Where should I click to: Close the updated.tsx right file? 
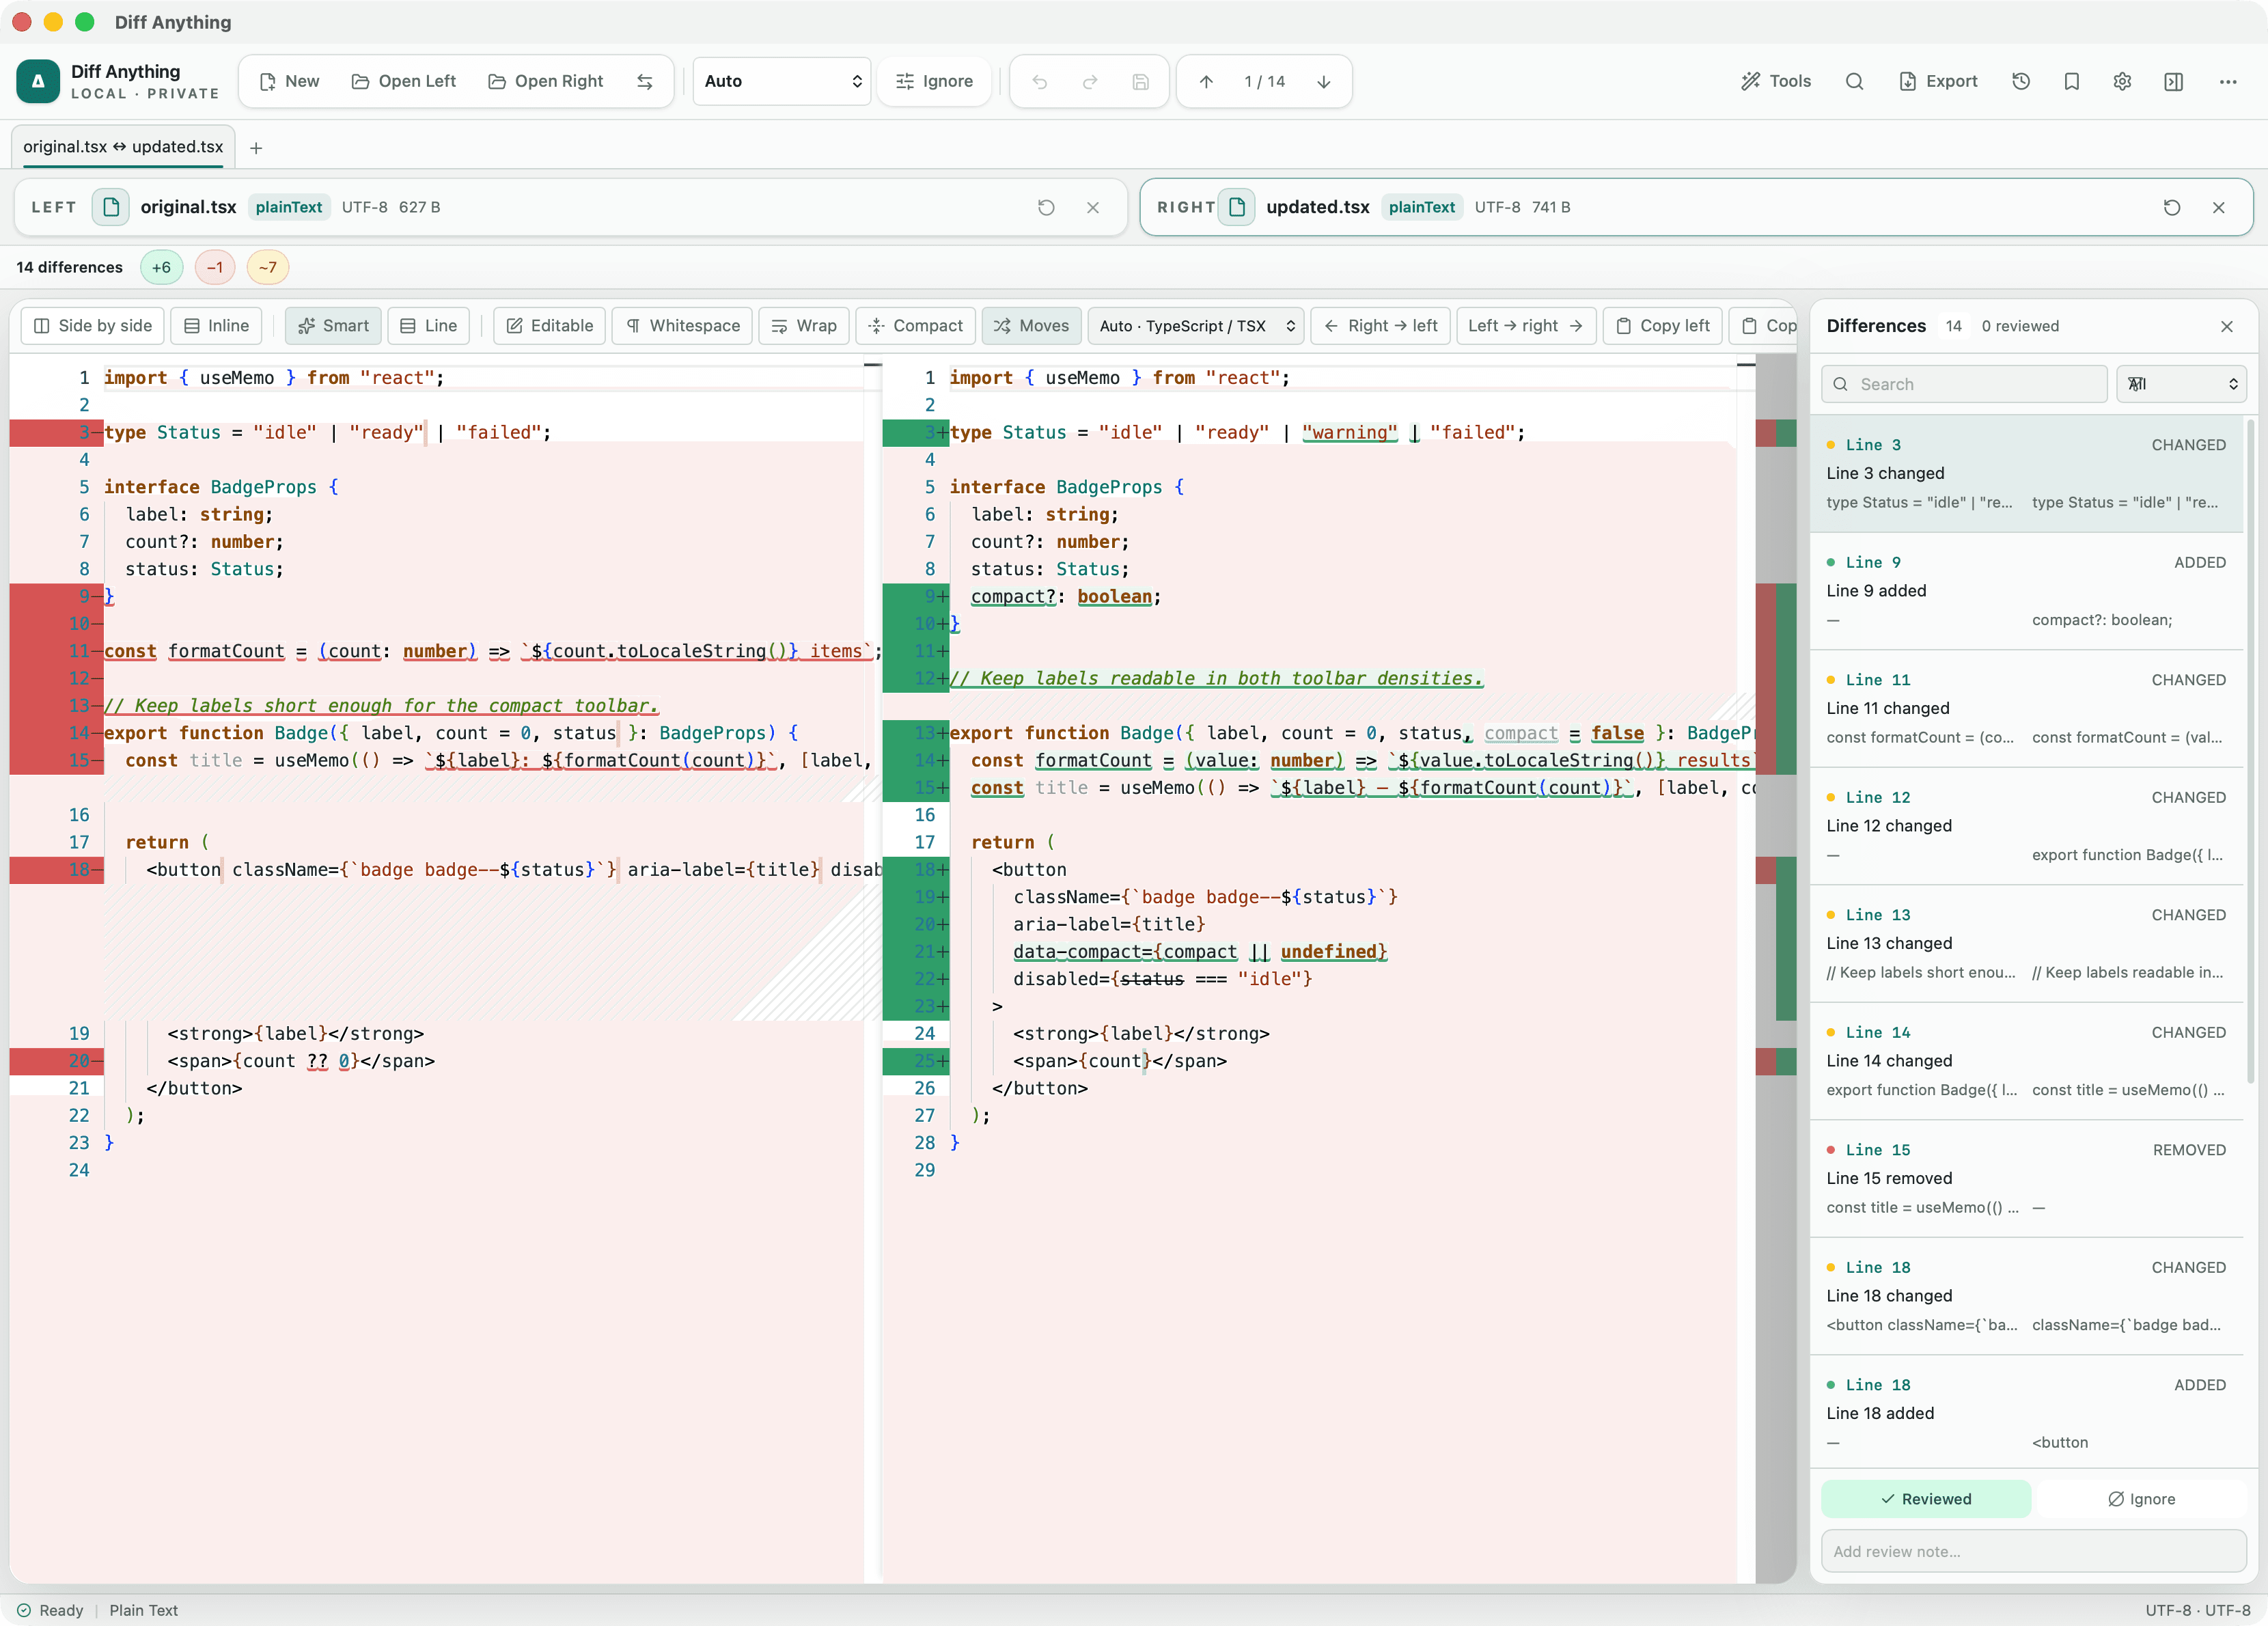pos(2219,208)
